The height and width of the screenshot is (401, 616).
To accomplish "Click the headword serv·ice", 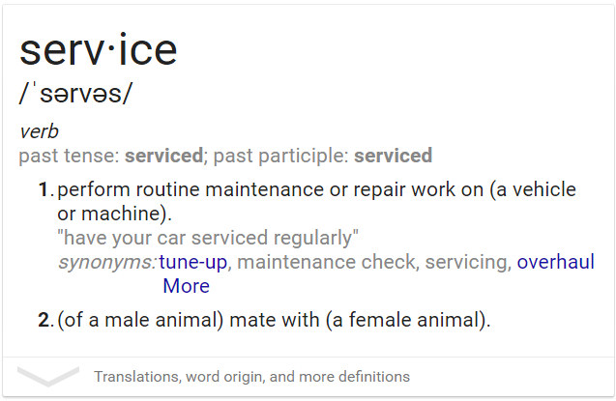I will (x=99, y=49).
